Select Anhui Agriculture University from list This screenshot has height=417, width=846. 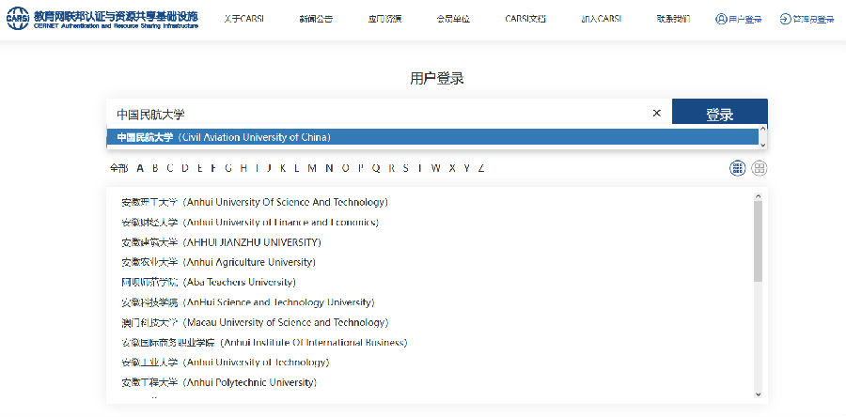tap(218, 262)
